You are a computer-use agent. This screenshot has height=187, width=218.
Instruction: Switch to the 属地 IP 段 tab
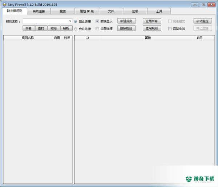[x=87, y=11]
